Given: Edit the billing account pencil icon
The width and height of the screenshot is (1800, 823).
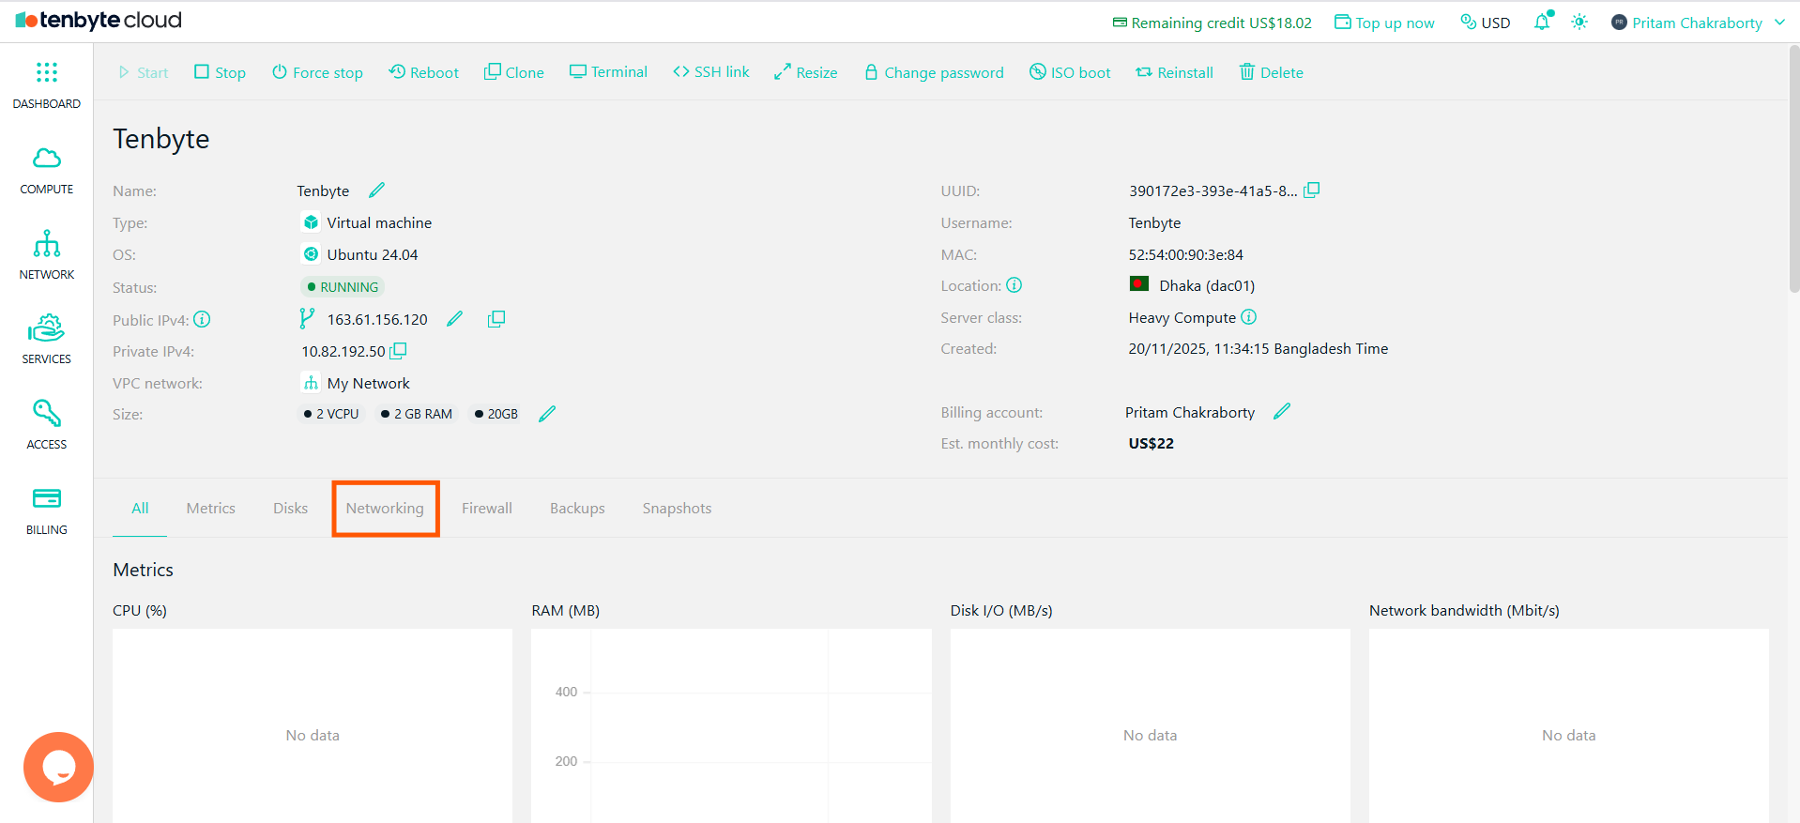Looking at the screenshot, I should [x=1282, y=411].
